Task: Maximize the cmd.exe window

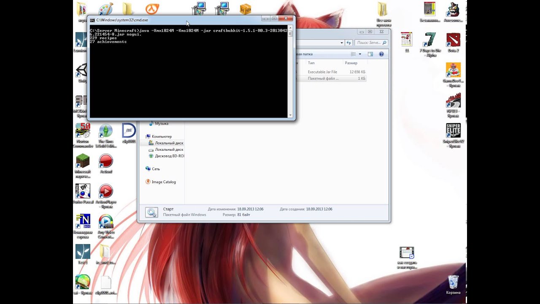Action: tap(274, 19)
